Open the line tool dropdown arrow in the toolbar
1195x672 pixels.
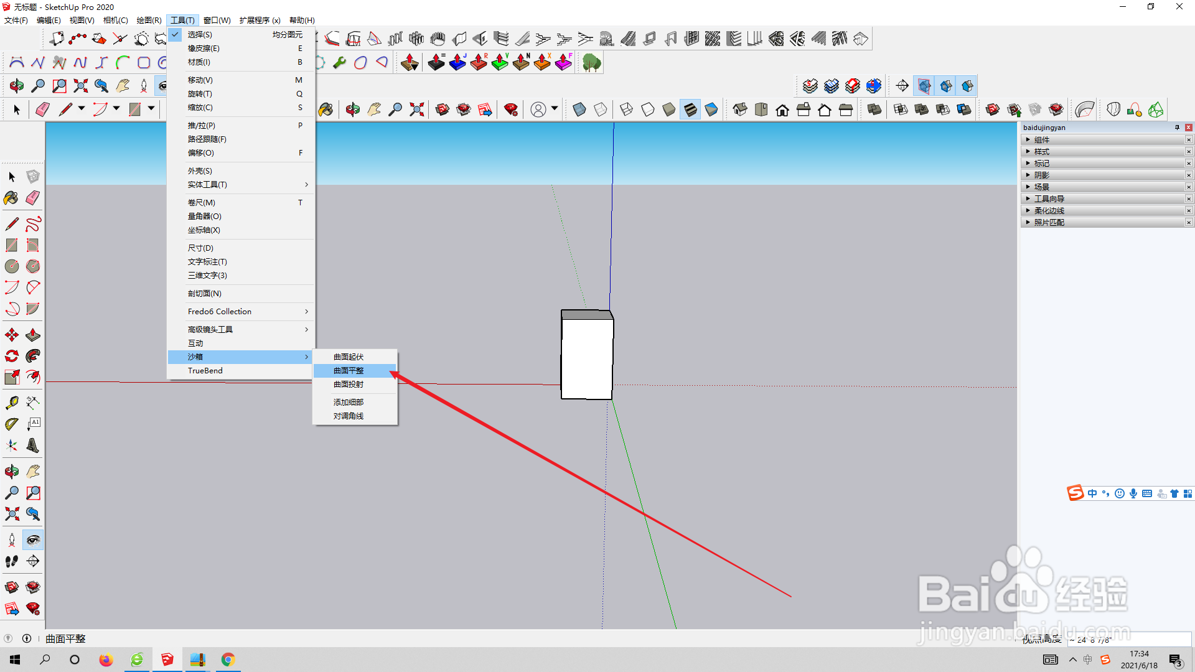(82, 109)
